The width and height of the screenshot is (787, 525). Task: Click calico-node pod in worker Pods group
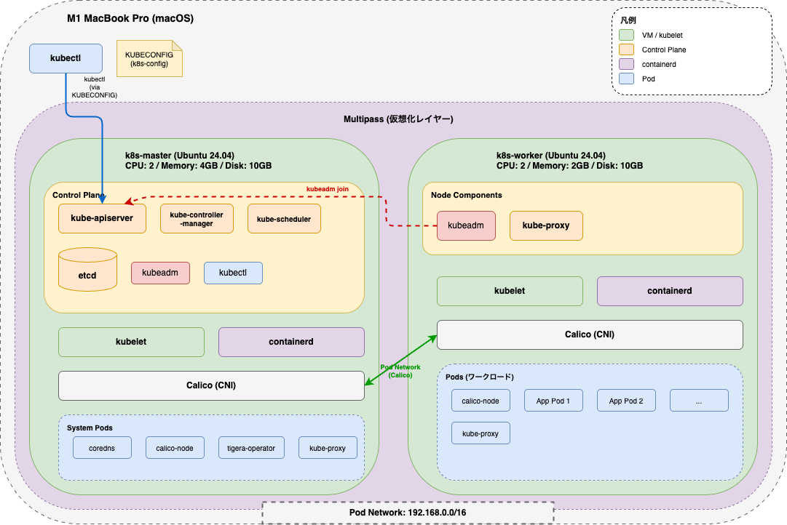point(480,401)
